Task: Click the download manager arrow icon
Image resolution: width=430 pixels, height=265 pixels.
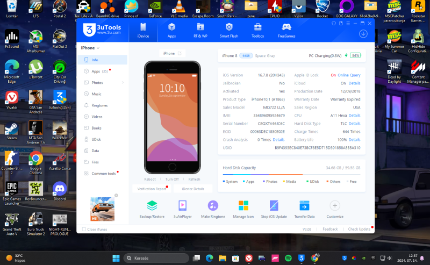Action: pyautogui.click(x=363, y=34)
